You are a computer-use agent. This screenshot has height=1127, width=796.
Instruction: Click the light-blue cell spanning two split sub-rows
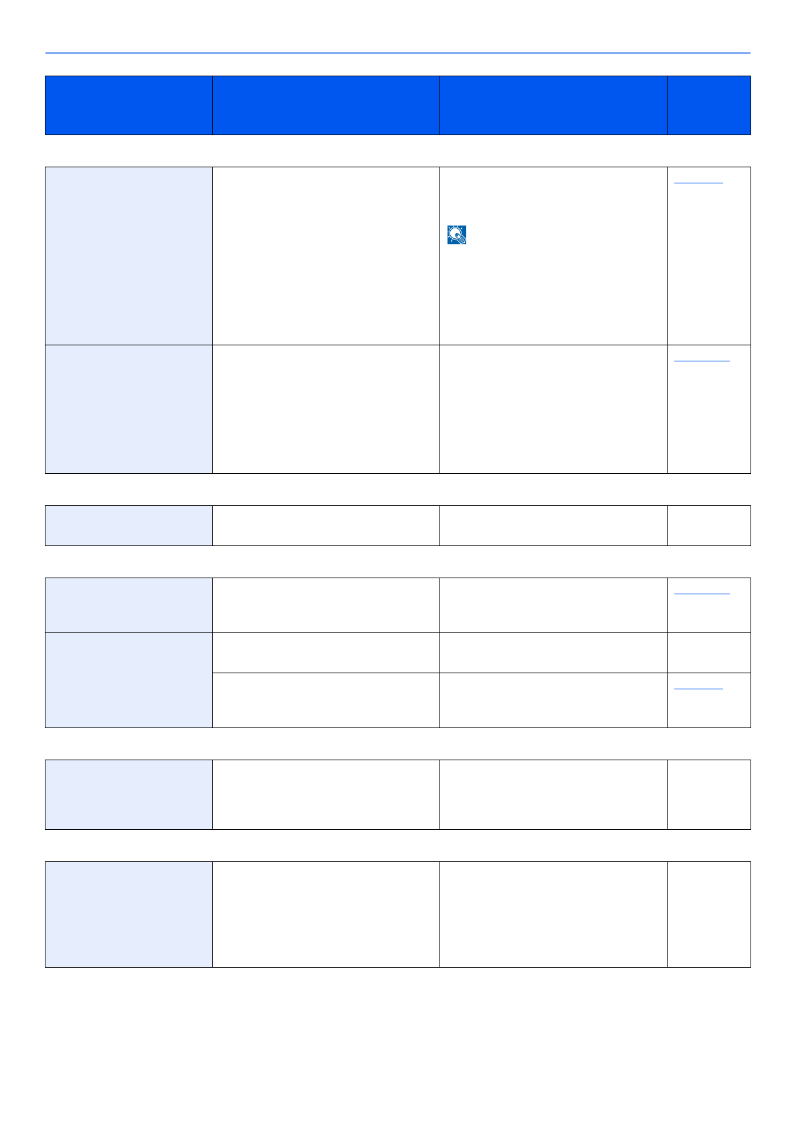pos(128,680)
